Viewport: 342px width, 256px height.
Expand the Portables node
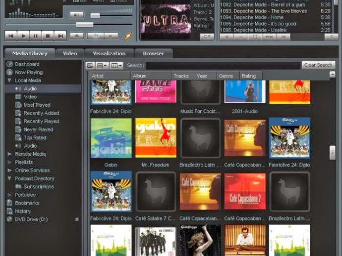(x=9, y=195)
